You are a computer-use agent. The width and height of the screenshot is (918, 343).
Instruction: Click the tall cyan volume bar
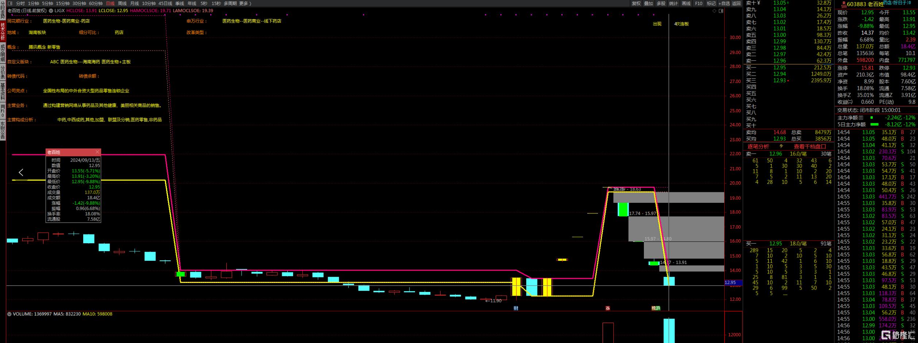point(669,331)
